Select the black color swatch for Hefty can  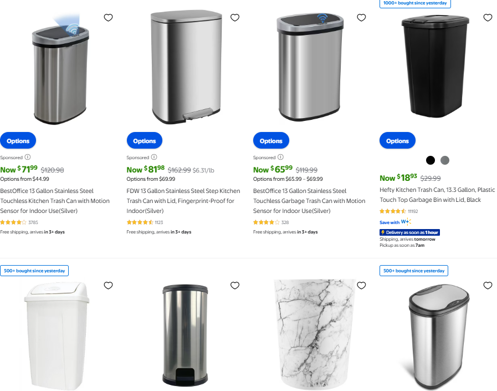point(431,160)
